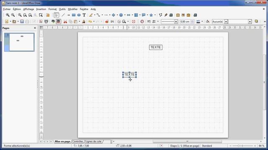Toggle the Shadow icon

256,21
